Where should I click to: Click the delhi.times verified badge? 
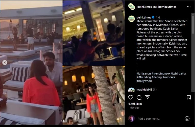click(153, 17)
